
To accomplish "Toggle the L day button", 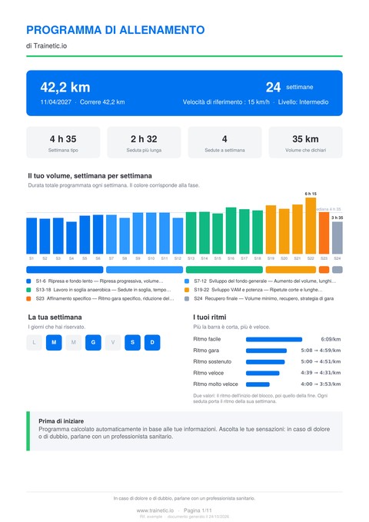I will pos(34,343).
